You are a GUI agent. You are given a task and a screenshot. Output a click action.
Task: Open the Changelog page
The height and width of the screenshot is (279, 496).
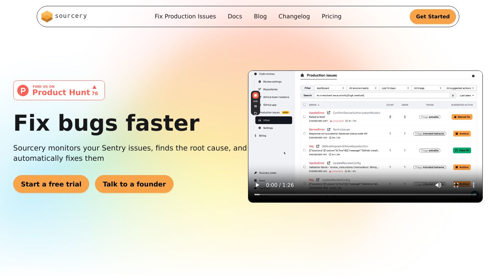[x=294, y=17]
